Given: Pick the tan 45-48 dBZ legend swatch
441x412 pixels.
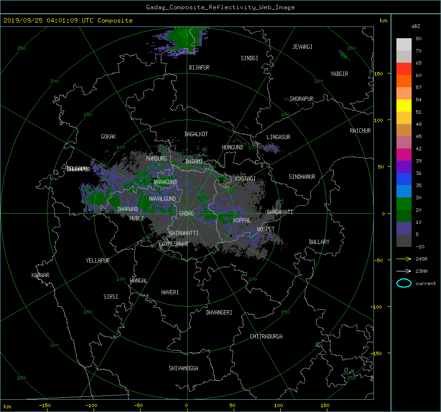Looking at the screenshot, I should click(x=404, y=130).
